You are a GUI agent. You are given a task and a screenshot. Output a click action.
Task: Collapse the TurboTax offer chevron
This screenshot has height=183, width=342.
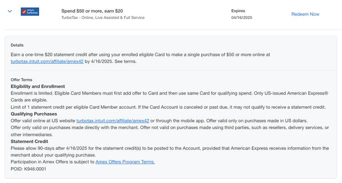[10, 11]
